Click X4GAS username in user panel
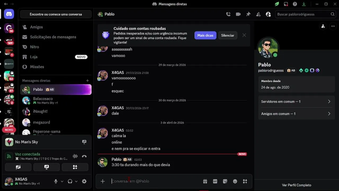This screenshot has height=191, width=339. 21,179
